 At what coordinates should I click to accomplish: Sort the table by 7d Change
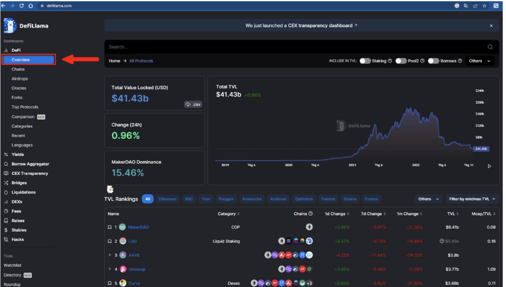[373, 214]
